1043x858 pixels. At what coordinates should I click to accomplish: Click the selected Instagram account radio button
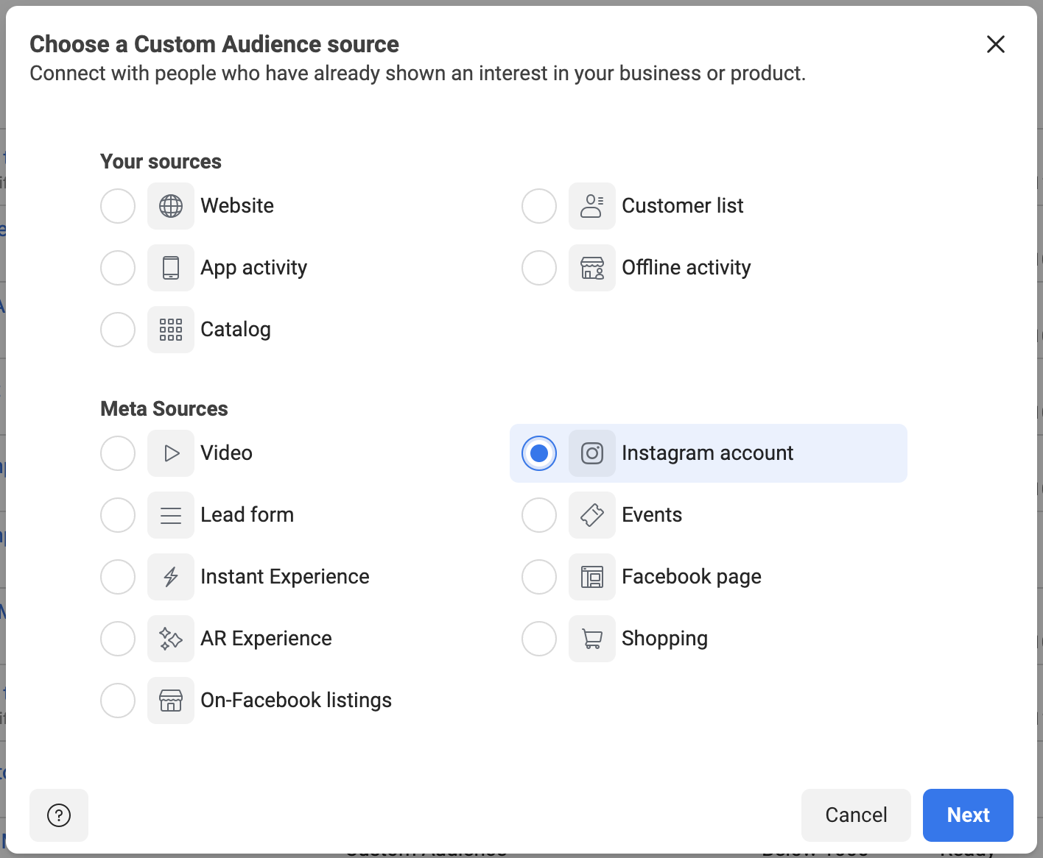coord(539,453)
